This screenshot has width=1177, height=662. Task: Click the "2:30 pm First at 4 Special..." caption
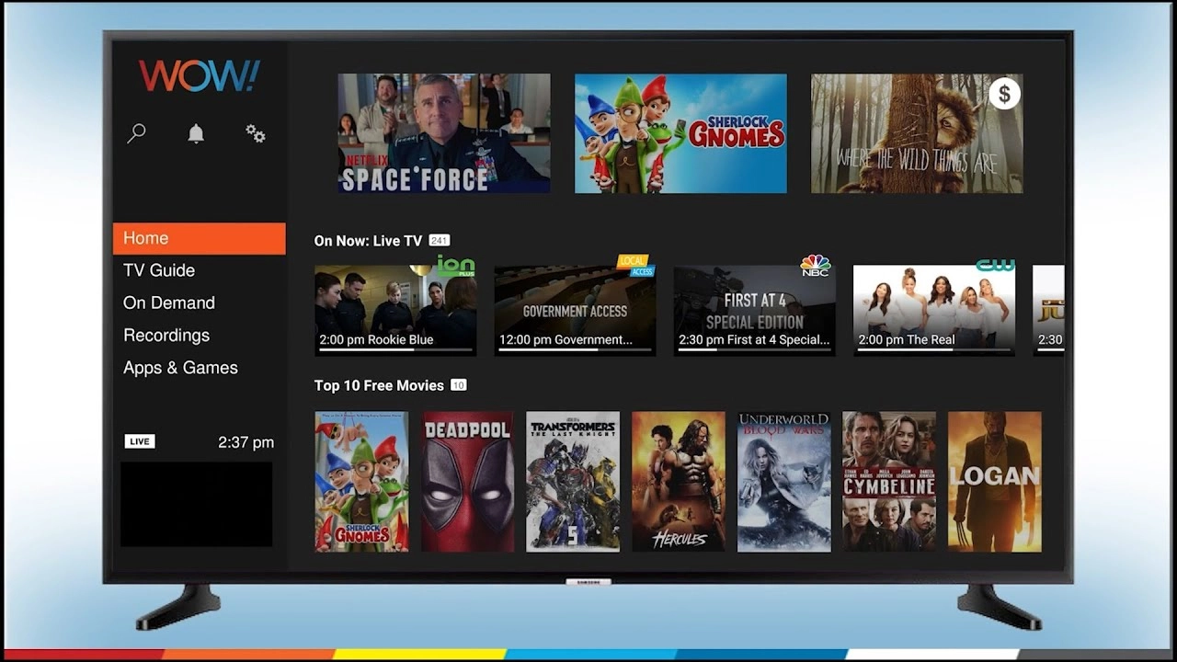pyautogui.click(x=754, y=339)
